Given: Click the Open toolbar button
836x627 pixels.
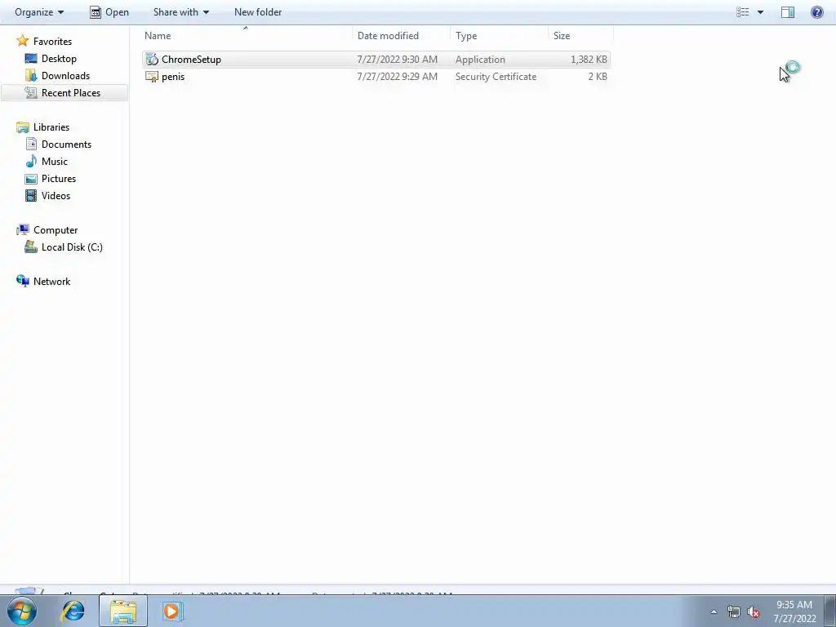Looking at the screenshot, I should (109, 11).
